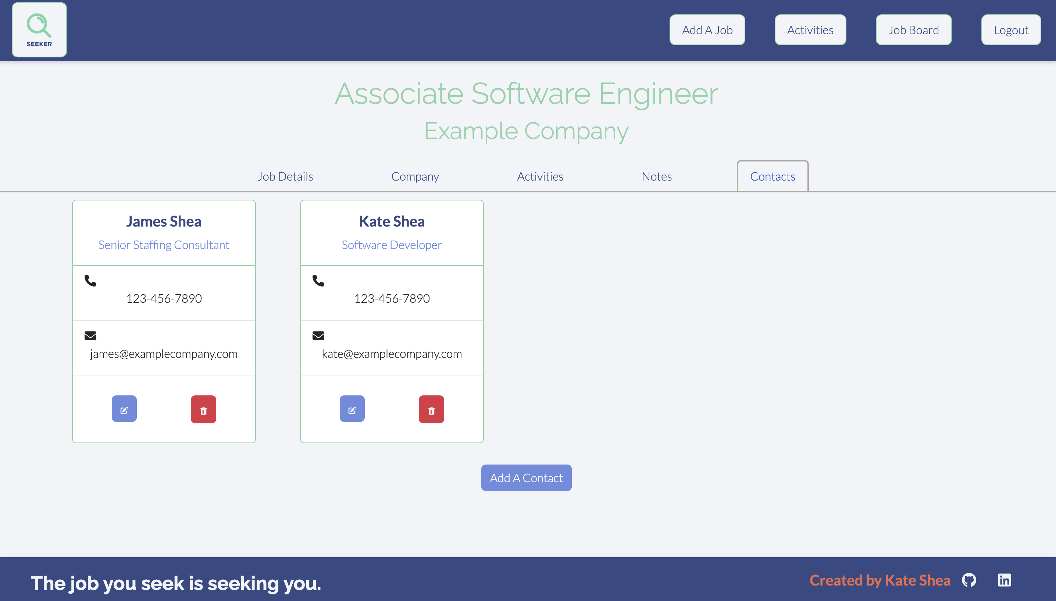Image resolution: width=1056 pixels, height=601 pixels.
Task: Click the Example Company subheading
Action: coord(527,131)
